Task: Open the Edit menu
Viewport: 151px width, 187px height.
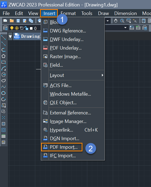Action: point(19,14)
